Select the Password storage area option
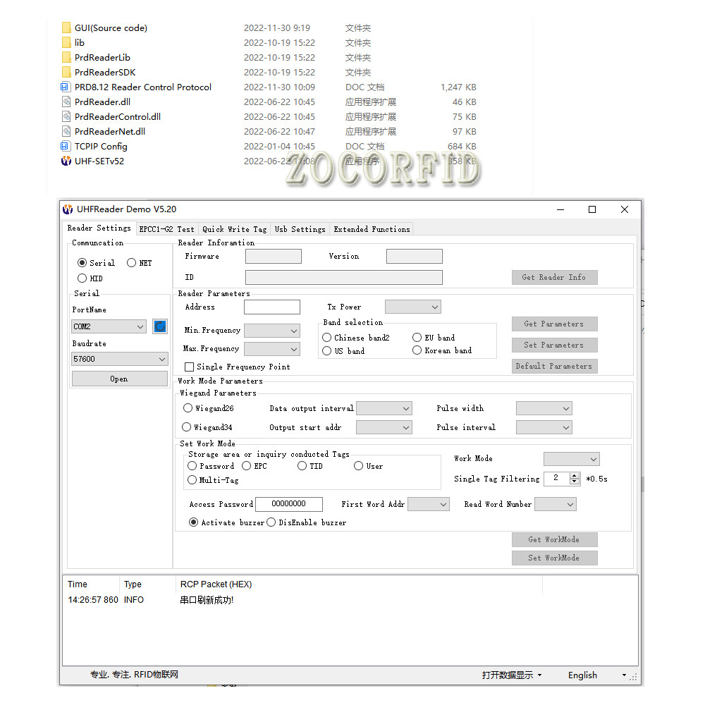 coord(192,466)
